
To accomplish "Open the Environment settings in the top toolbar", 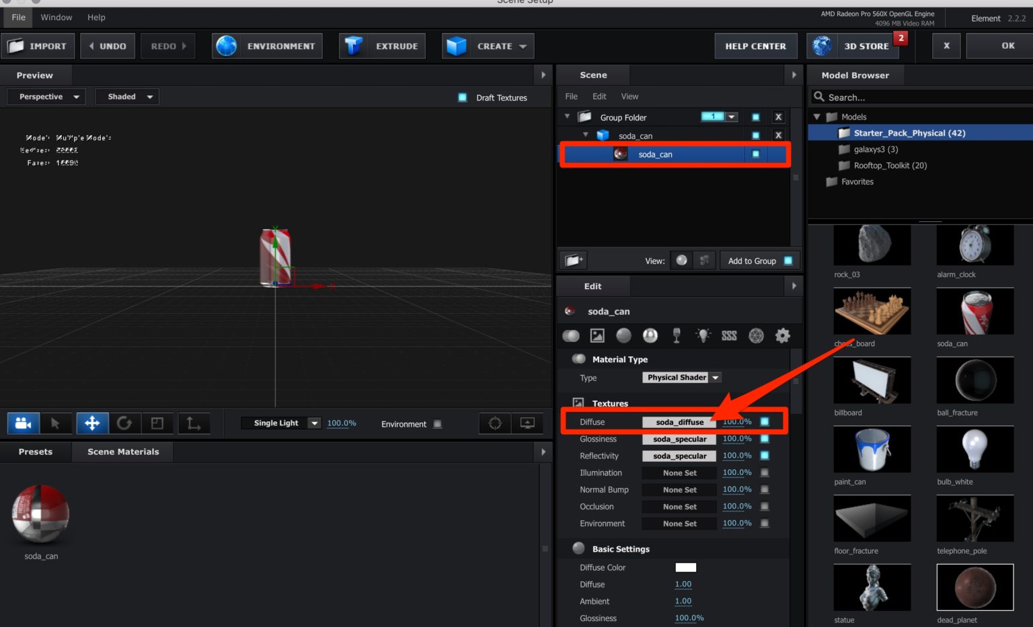I will [267, 46].
